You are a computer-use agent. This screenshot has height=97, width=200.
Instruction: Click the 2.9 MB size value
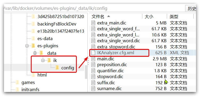pos(160,59)
